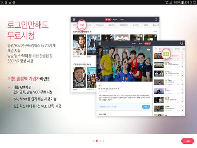The width and height of the screenshot is (197, 148).
Task: Tap the first notification icon in status bar
Action: point(2,2)
